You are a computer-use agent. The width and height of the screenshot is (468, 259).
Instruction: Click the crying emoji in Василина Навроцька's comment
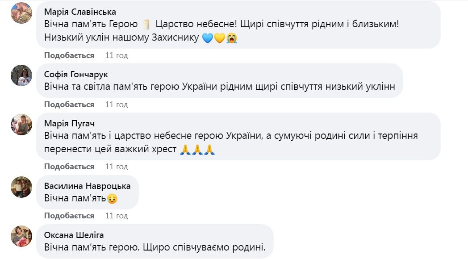tap(112, 198)
